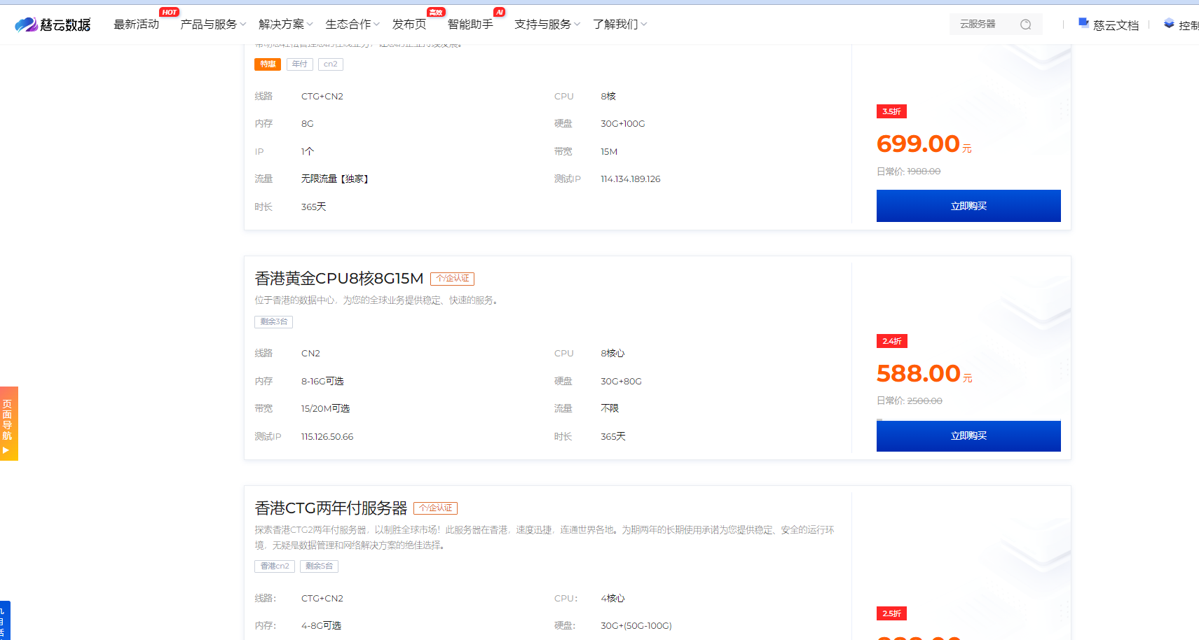
Task: Expand the 解决方案 dropdown menu
Action: tap(285, 25)
